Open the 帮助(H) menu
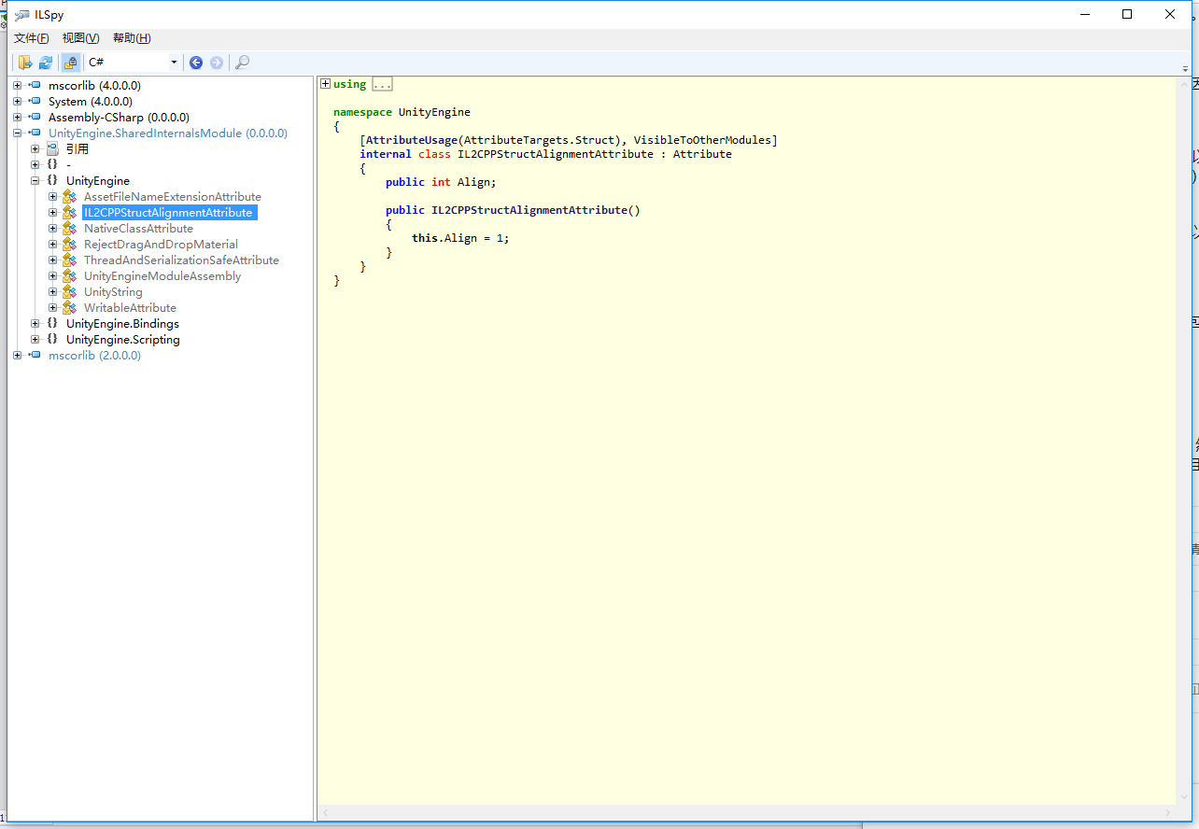 coord(132,38)
